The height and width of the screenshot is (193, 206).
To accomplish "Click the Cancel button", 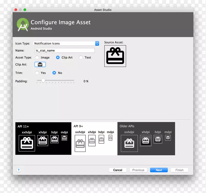I will (x=118, y=170).
